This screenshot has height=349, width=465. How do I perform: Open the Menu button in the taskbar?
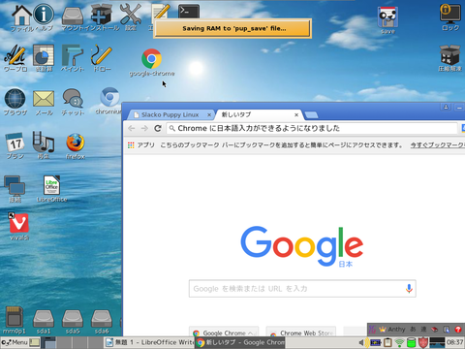pyautogui.click(x=15, y=342)
